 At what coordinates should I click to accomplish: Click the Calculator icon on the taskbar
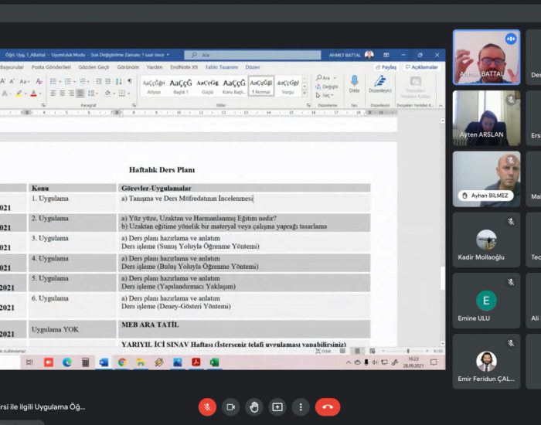[x=85, y=362]
